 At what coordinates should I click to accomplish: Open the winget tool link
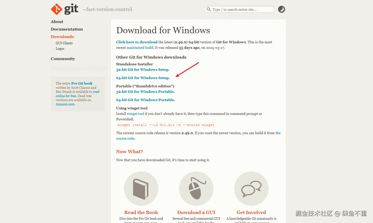pyautogui.click(x=135, y=114)
